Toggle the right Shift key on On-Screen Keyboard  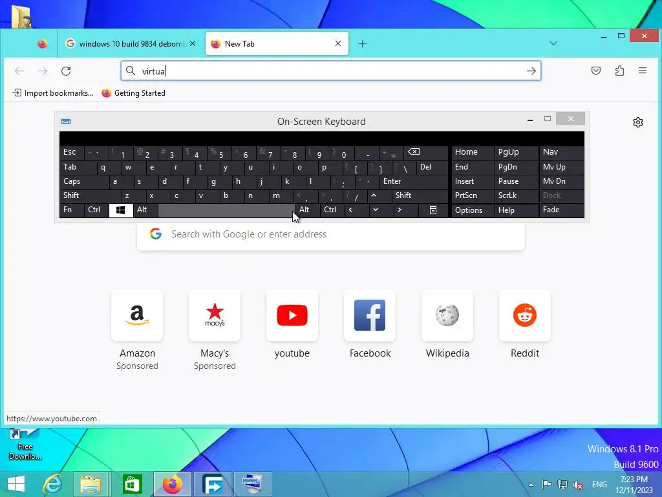click(420, 195)
